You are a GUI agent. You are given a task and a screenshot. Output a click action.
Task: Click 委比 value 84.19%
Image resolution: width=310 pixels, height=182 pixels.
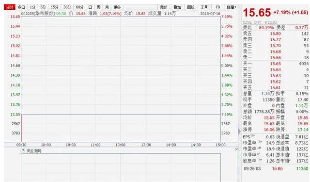click(266, 28)
